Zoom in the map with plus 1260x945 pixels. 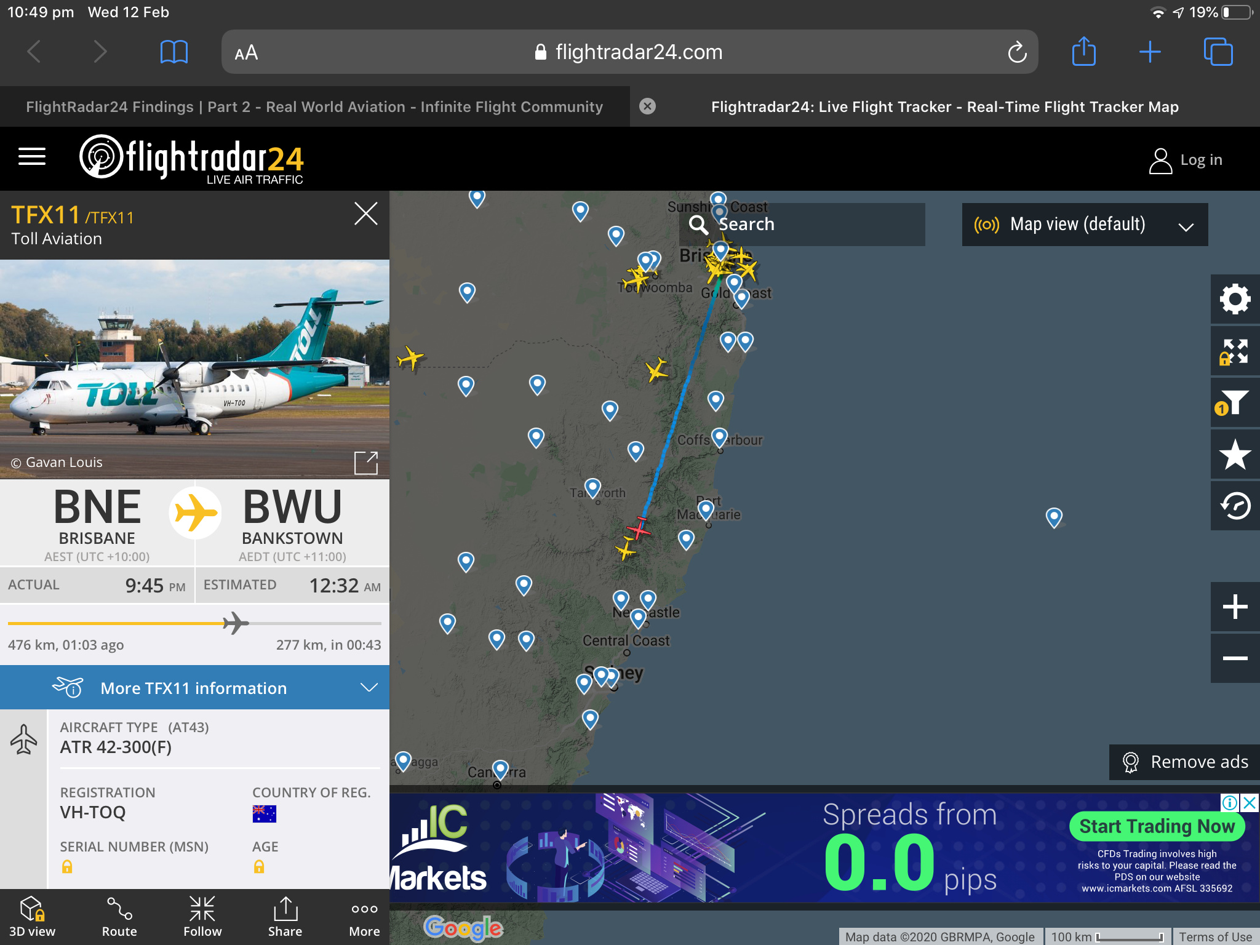1235,607
